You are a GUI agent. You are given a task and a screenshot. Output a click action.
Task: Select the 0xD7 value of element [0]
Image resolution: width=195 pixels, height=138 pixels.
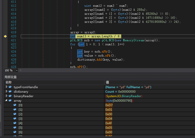tap(109, 105)
